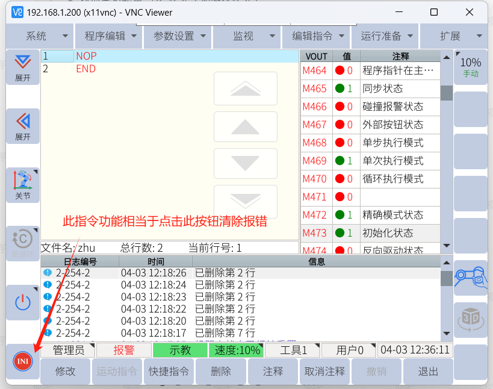Click the 删除 button
Image resolution: width=493 pixels, height=389 pixels.
pos(220,372)
